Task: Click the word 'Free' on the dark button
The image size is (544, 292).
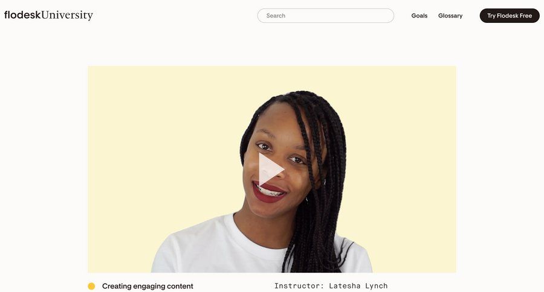Action: pos(526,16)
